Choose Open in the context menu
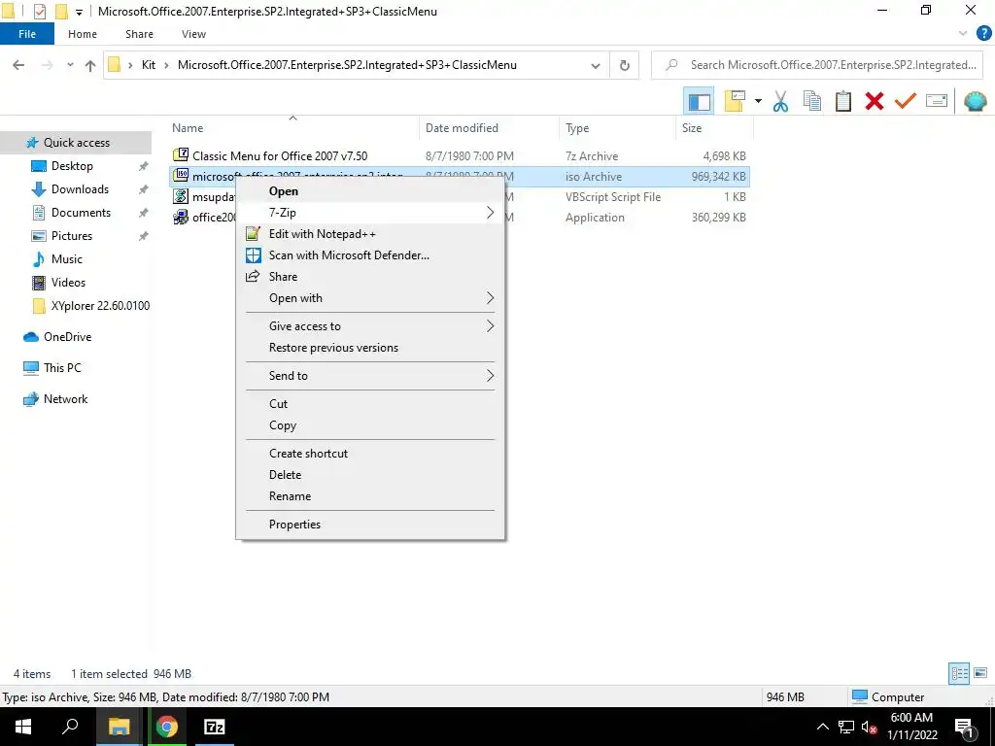 370,191
